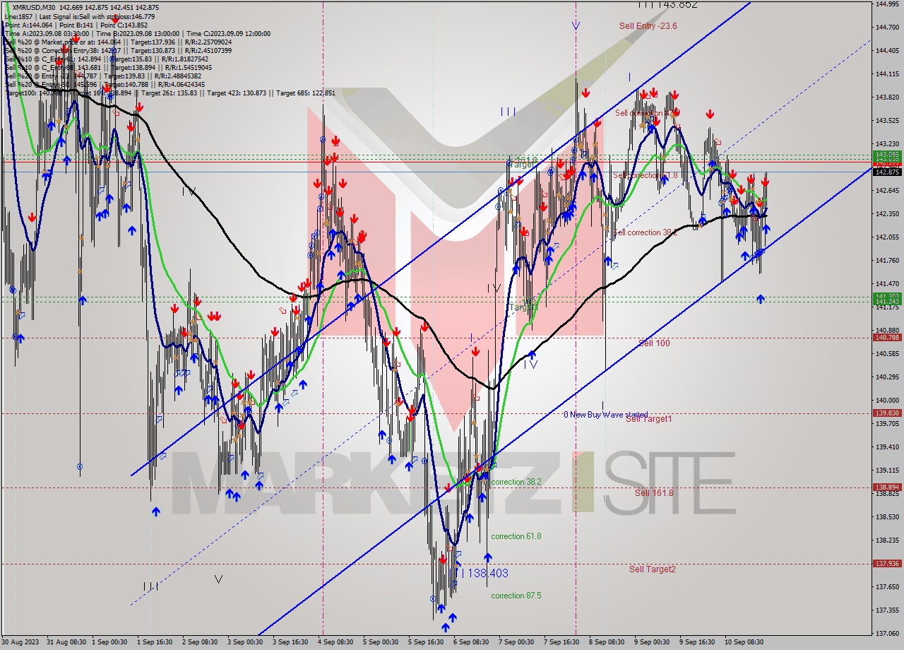Click the 'Sell 161.8' label
The height and width of the screenshot is (650, 904).
653,493
